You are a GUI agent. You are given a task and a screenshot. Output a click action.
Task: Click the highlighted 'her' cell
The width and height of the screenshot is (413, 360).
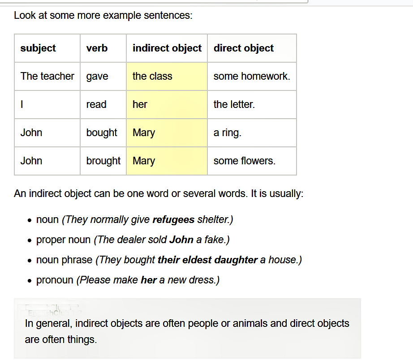click(167, 104)
